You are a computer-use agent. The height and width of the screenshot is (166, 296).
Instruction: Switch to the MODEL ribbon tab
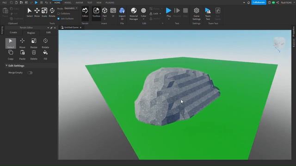click(x=68, y=3)
